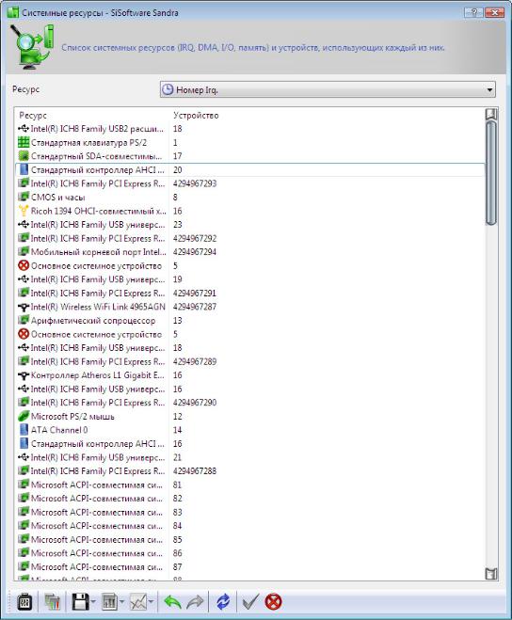Screen dimensions: 512x620
Task: Click the value 4294967289
Action: (x=195, y=361)
